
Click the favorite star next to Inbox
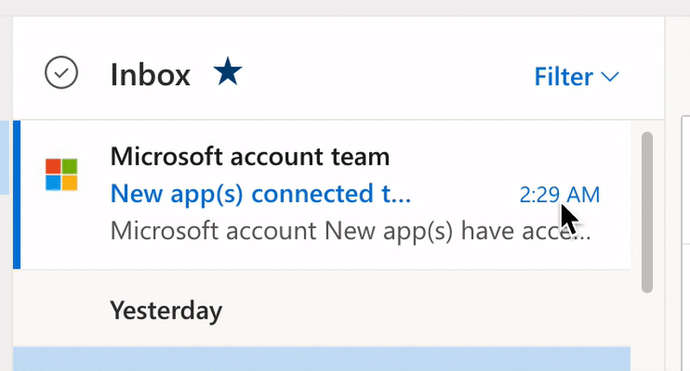click(x=228, y=71)
